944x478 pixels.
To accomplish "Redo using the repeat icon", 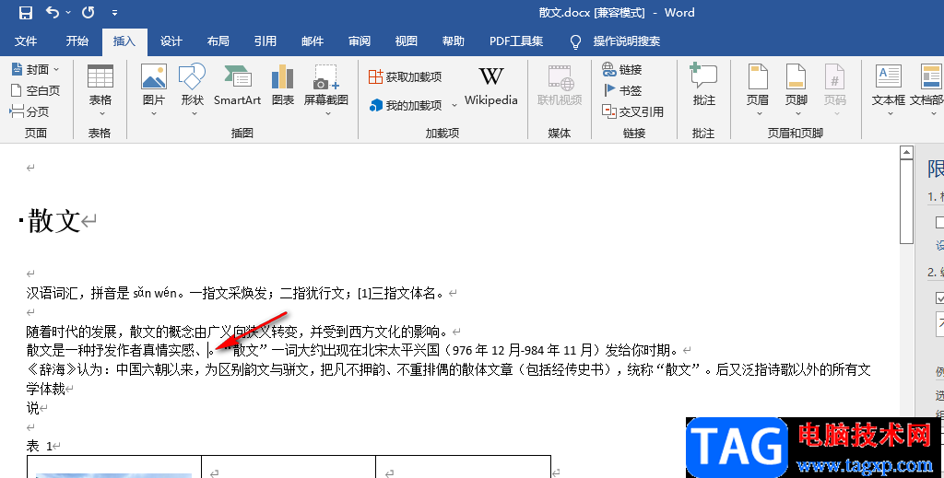I will point(88,12).
